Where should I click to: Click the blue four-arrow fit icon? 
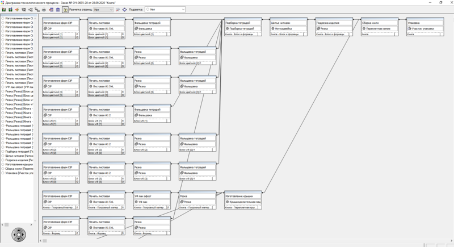124,10
